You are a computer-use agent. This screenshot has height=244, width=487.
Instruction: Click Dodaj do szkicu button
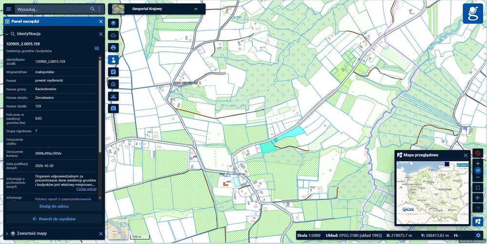point(54,206)
